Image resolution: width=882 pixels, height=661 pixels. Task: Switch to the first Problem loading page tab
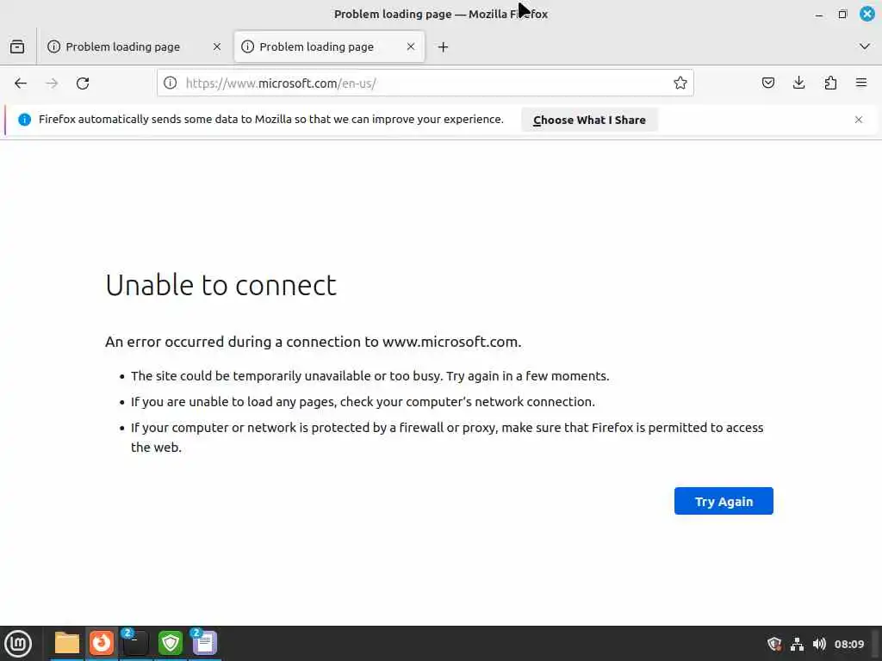134,46
